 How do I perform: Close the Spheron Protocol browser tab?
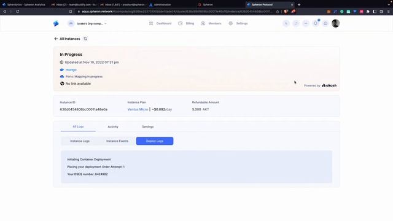pos(292,4)
